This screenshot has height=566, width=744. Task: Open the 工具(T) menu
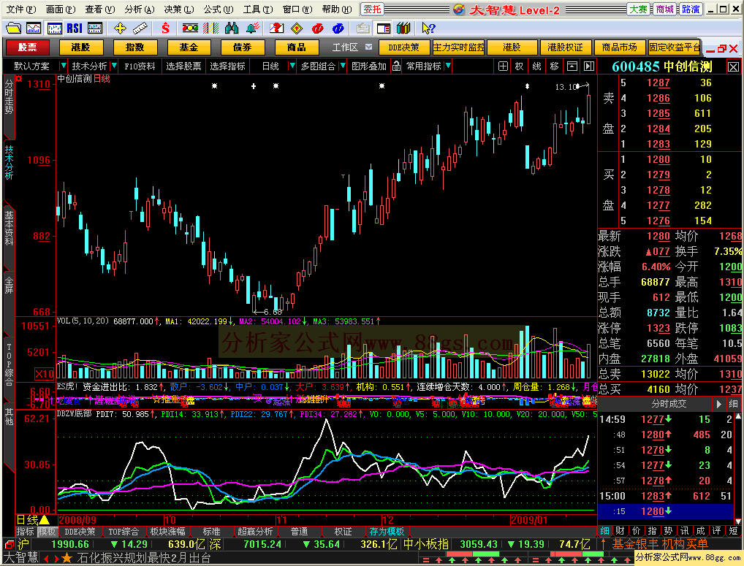(258, 9)
